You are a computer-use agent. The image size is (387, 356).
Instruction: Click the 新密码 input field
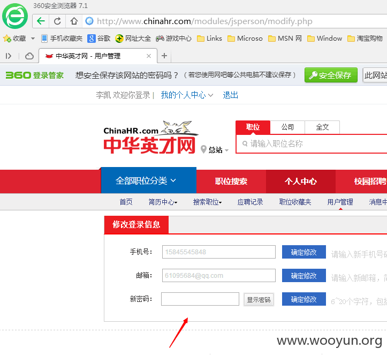click(x=200, y=299)
